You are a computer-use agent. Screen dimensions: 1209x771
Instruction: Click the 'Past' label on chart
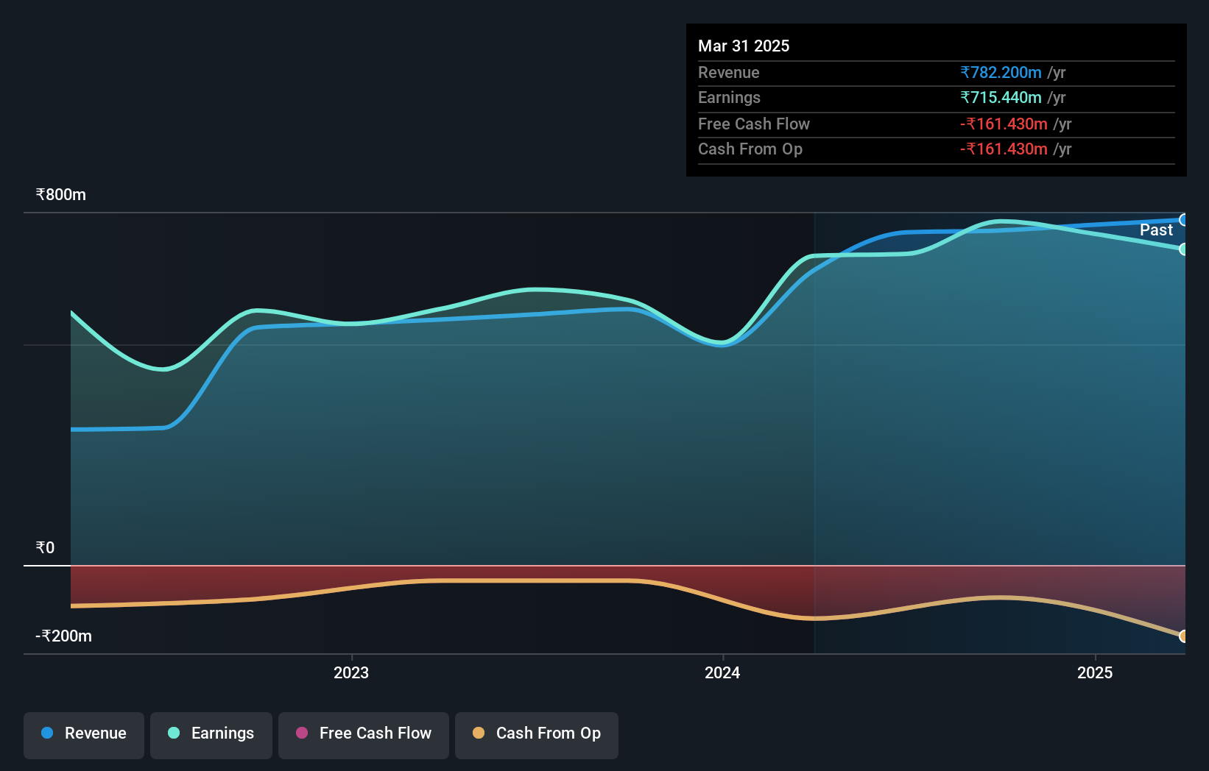coord(1156,230)
